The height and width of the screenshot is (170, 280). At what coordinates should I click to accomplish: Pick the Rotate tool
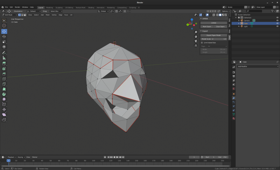pos(4,36)
